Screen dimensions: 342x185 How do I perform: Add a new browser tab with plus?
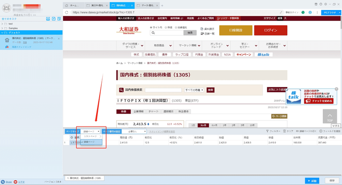pos(162,6)
